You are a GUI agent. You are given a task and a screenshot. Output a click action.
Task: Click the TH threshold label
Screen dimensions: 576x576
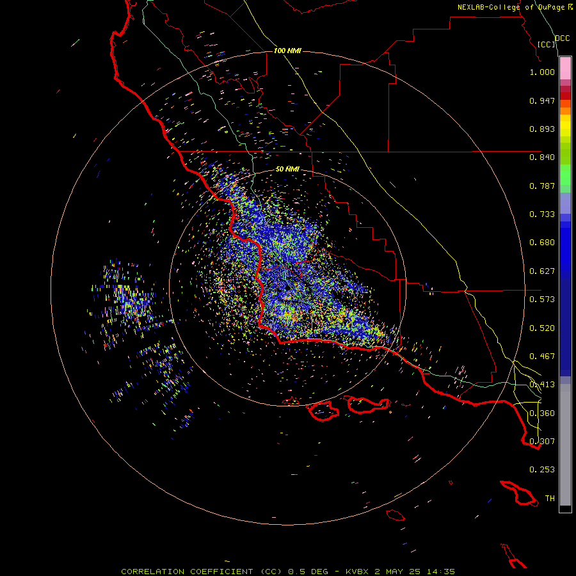pos(550,499)
